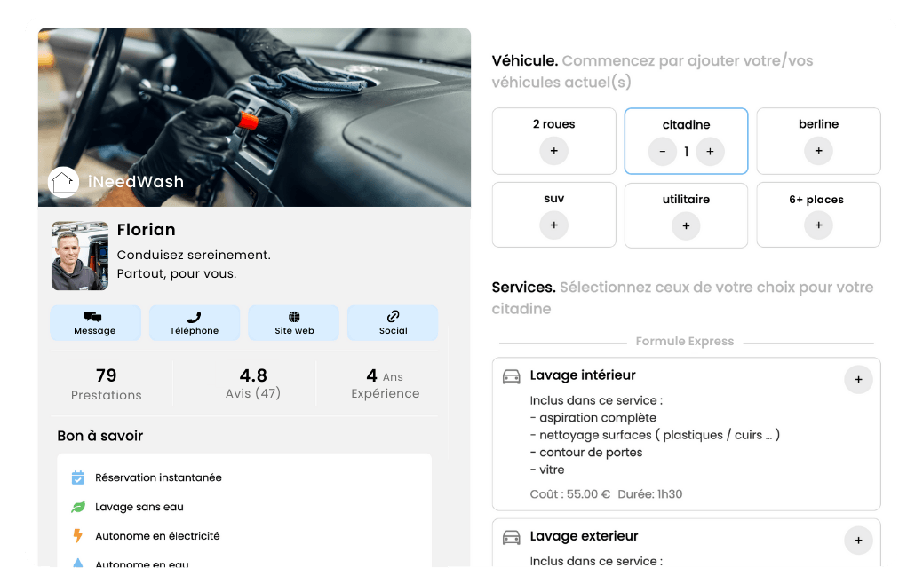Click the Lavage sans eau leaf icon
Viewport: 915px width, 584px height.
coord(77,507)
